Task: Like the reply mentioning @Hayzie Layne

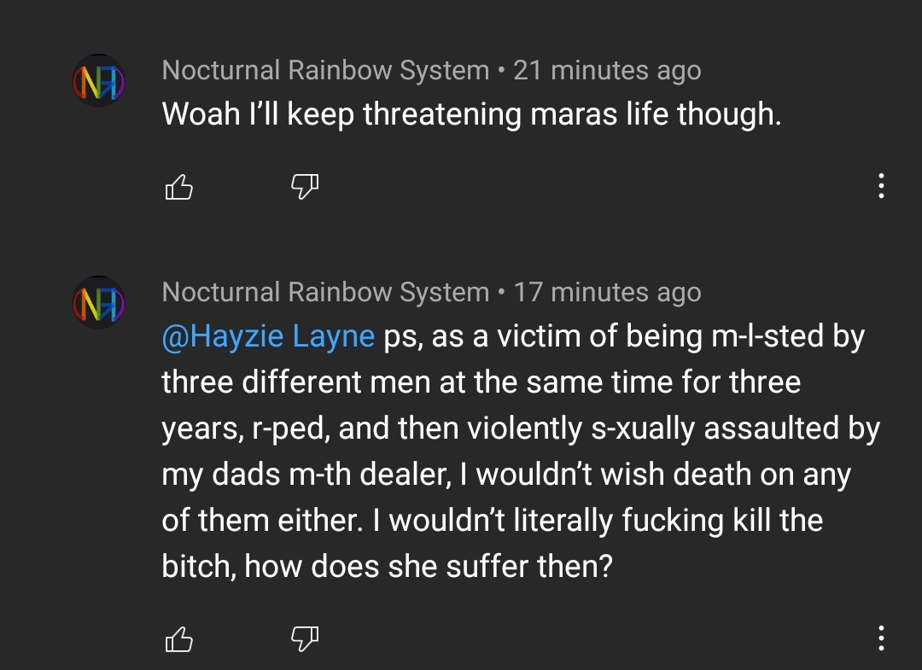Action: pyautogui.click(x=178, y=639)
